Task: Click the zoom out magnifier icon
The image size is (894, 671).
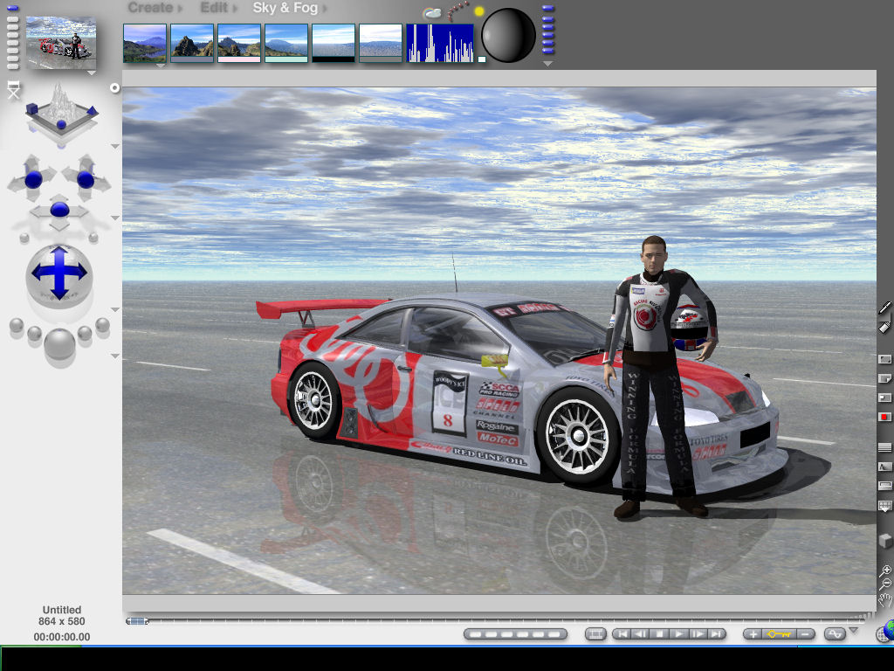Action: pos(885,584)
